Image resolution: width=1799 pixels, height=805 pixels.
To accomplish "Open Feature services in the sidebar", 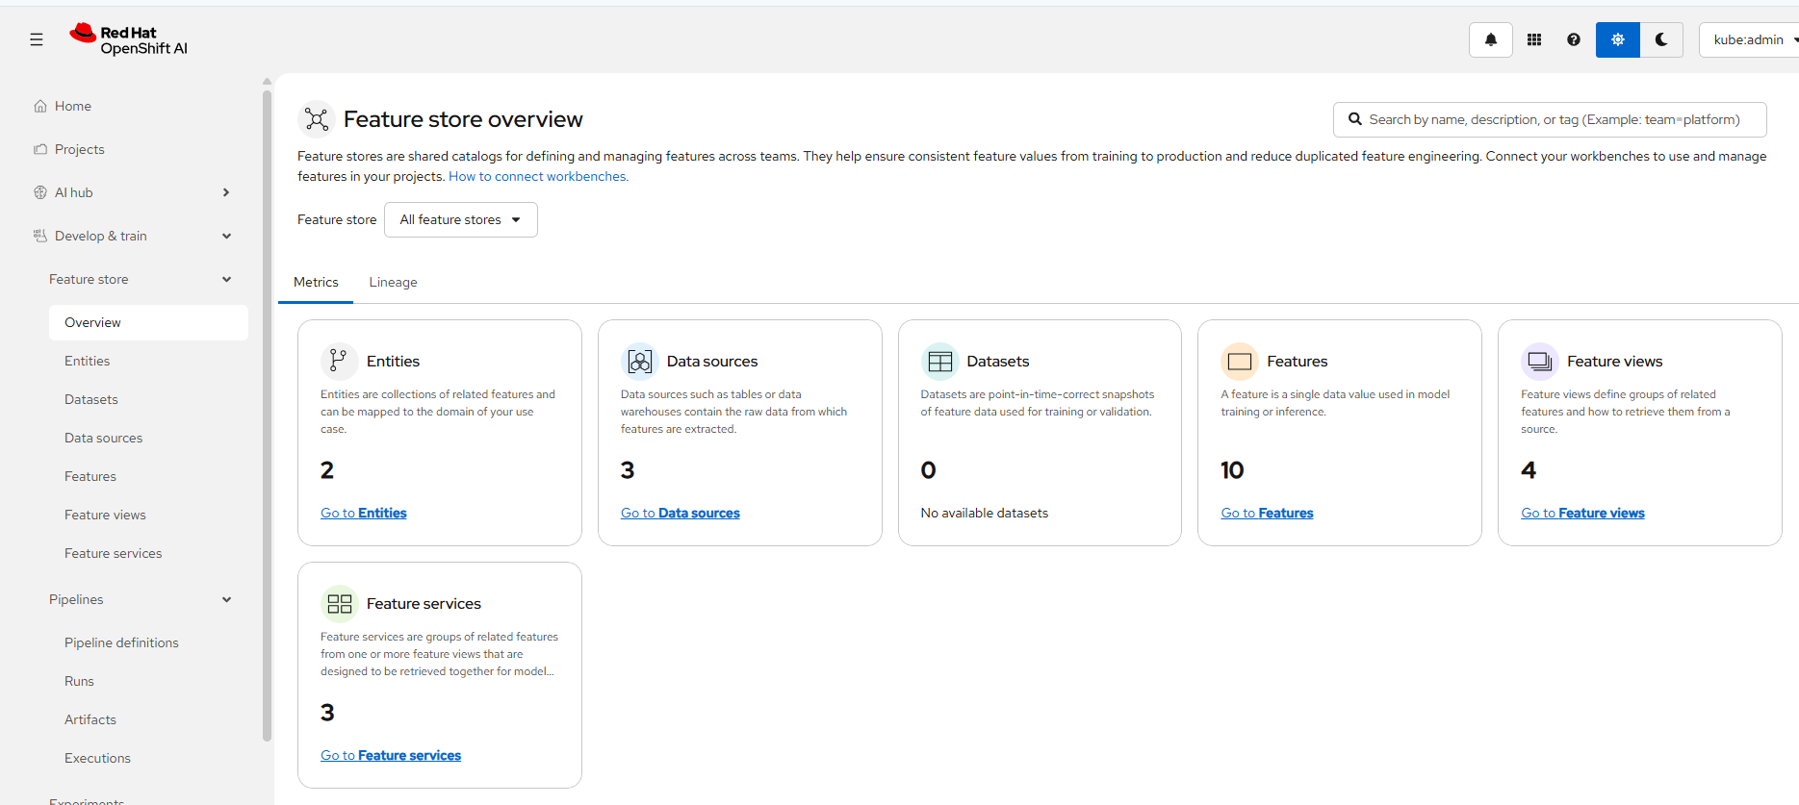I will (x=148, y=553).
